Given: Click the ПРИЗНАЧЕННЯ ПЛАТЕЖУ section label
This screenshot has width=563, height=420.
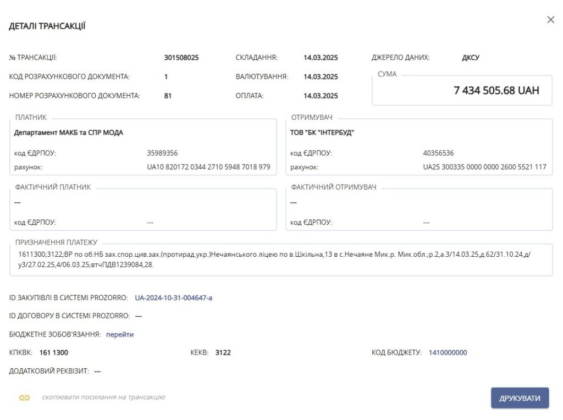Looking at the screenshot, I should [56, 242].
